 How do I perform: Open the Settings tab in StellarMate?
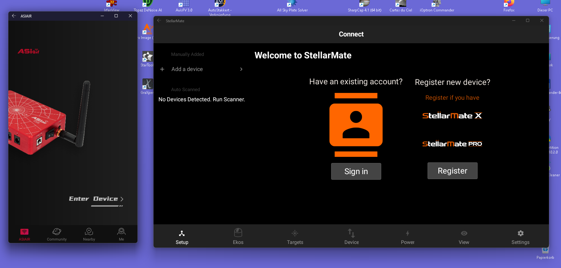pos(521,237)
